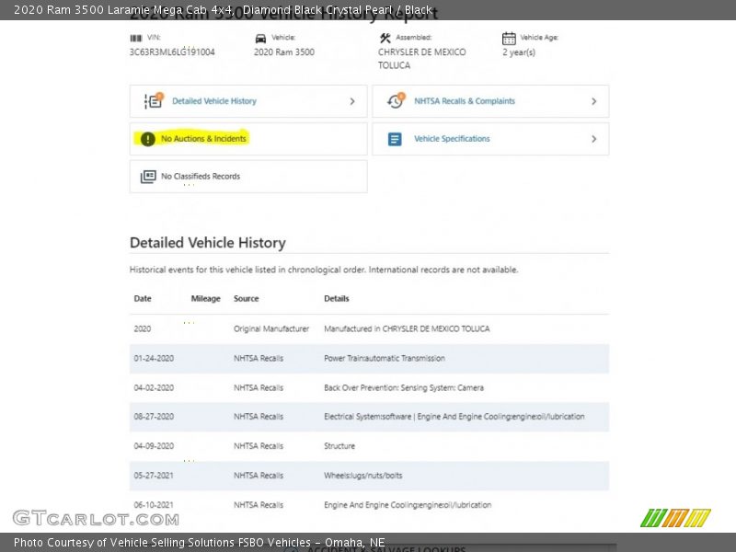This screenshot has width=736, height=552.
Task: Select the VIN number text 3C63R3ML6LG191004
Action: pyautogui.click(x=172, y=52)
